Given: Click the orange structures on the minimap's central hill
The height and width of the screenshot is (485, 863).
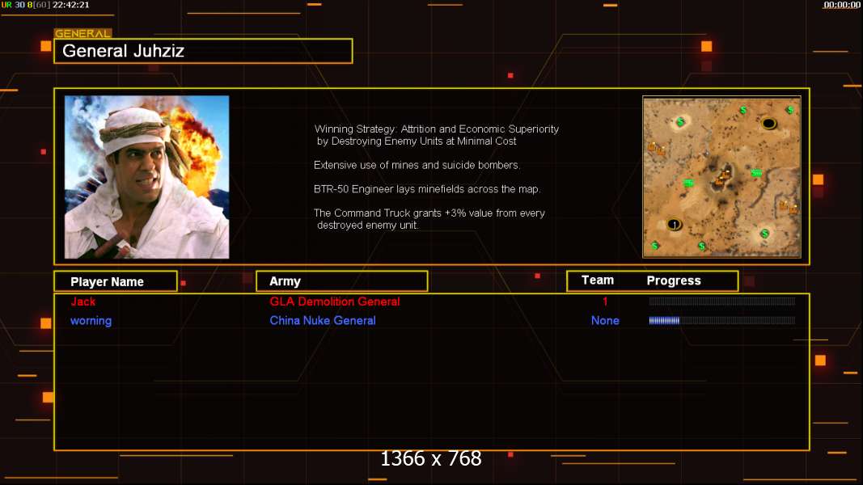Looking at the screenshot, I should tap(722, 178).
